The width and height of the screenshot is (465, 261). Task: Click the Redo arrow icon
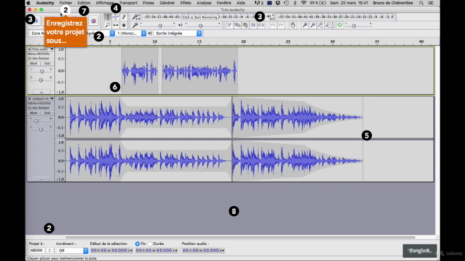click(280, 25)
